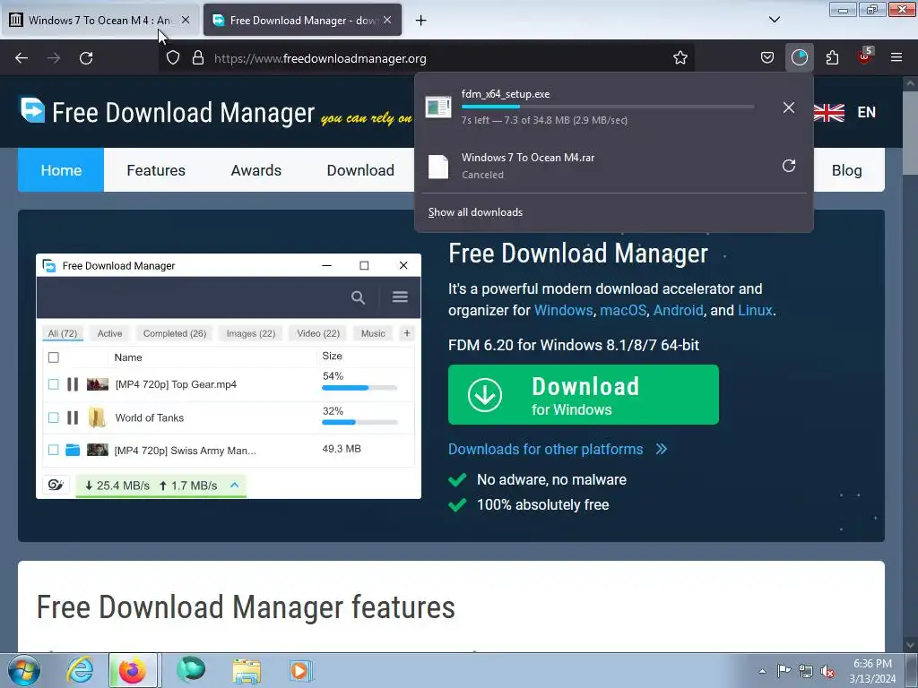The height and width of the screenshot is (688, 918).
Task: Click the pause icon for Top Gear.mp4
Action: tap(73, 384)
